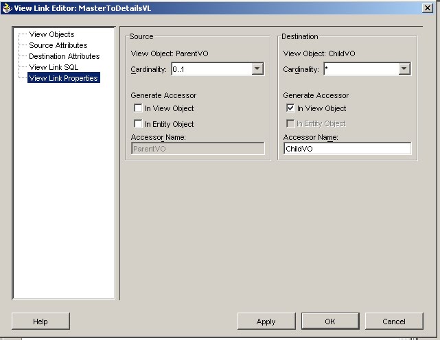Click the Source Cardinality combo box showing 0..1

click(x=218, y=69)
